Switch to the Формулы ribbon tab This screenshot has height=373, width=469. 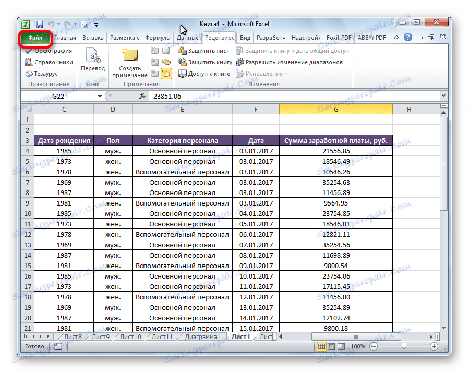tap(158, 38)
